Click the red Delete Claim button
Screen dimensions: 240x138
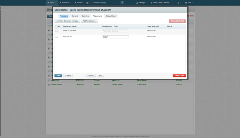(179, 76)
